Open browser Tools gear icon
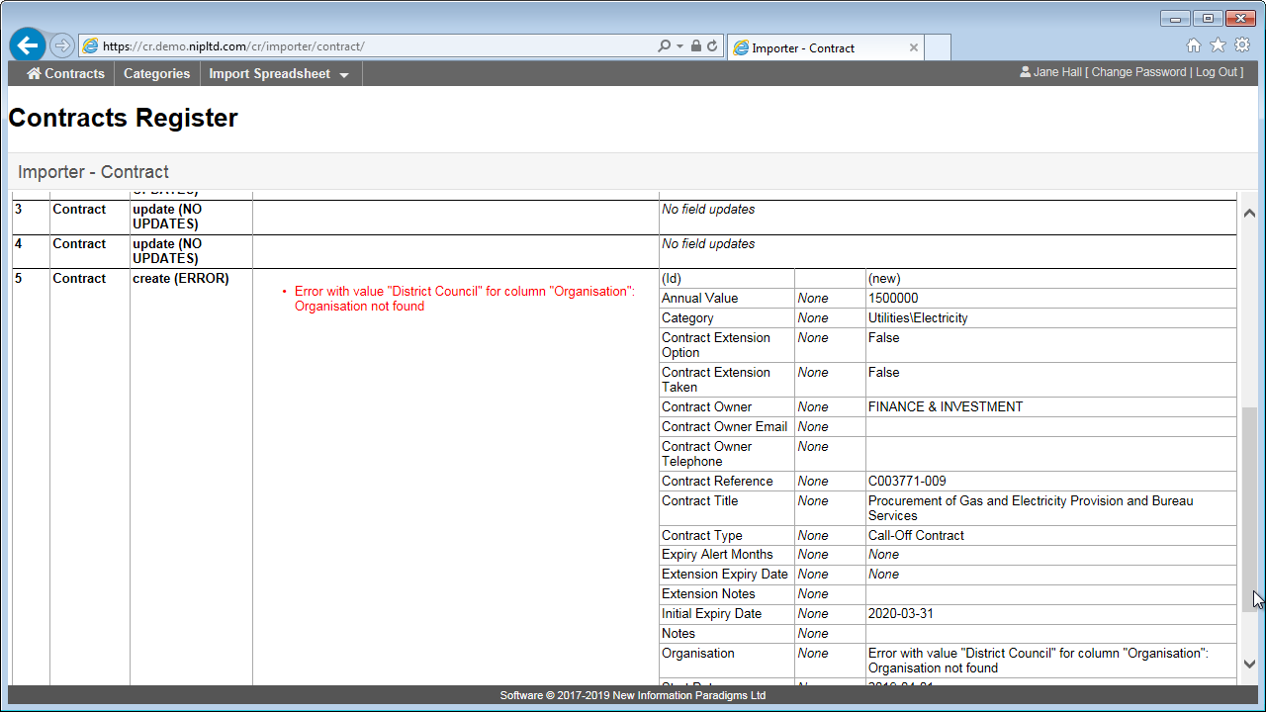This screenshot has height=712, width=1266. (x=1241, y=45)
